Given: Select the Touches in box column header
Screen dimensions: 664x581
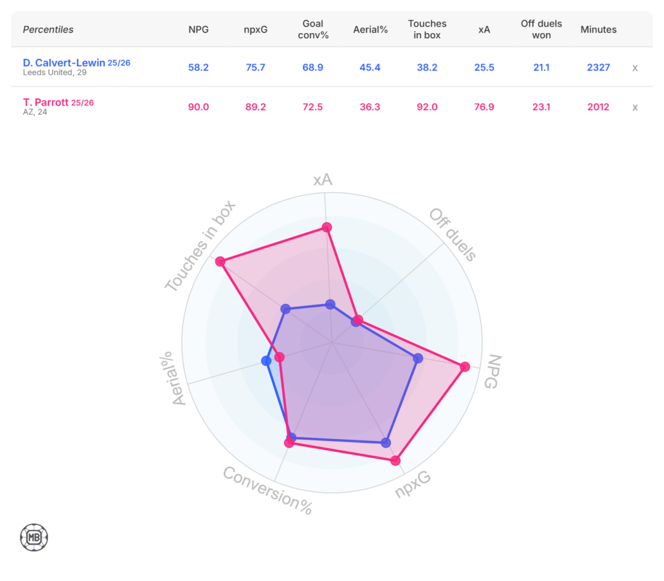Looking at the screenshot, I should [427, 29].
